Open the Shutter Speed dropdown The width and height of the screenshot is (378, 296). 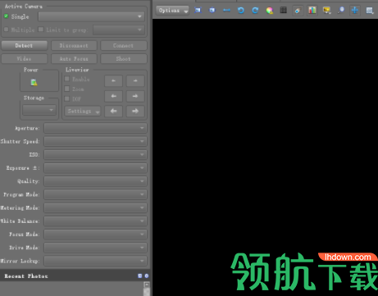click(95, 141)
